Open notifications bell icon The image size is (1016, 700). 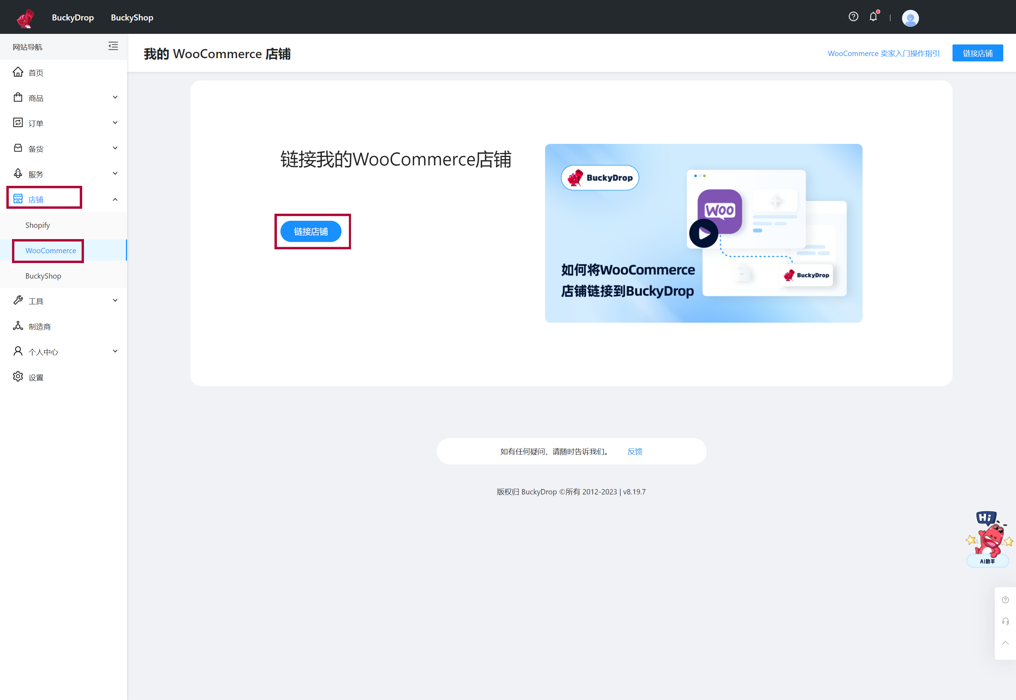coord(873,17)
